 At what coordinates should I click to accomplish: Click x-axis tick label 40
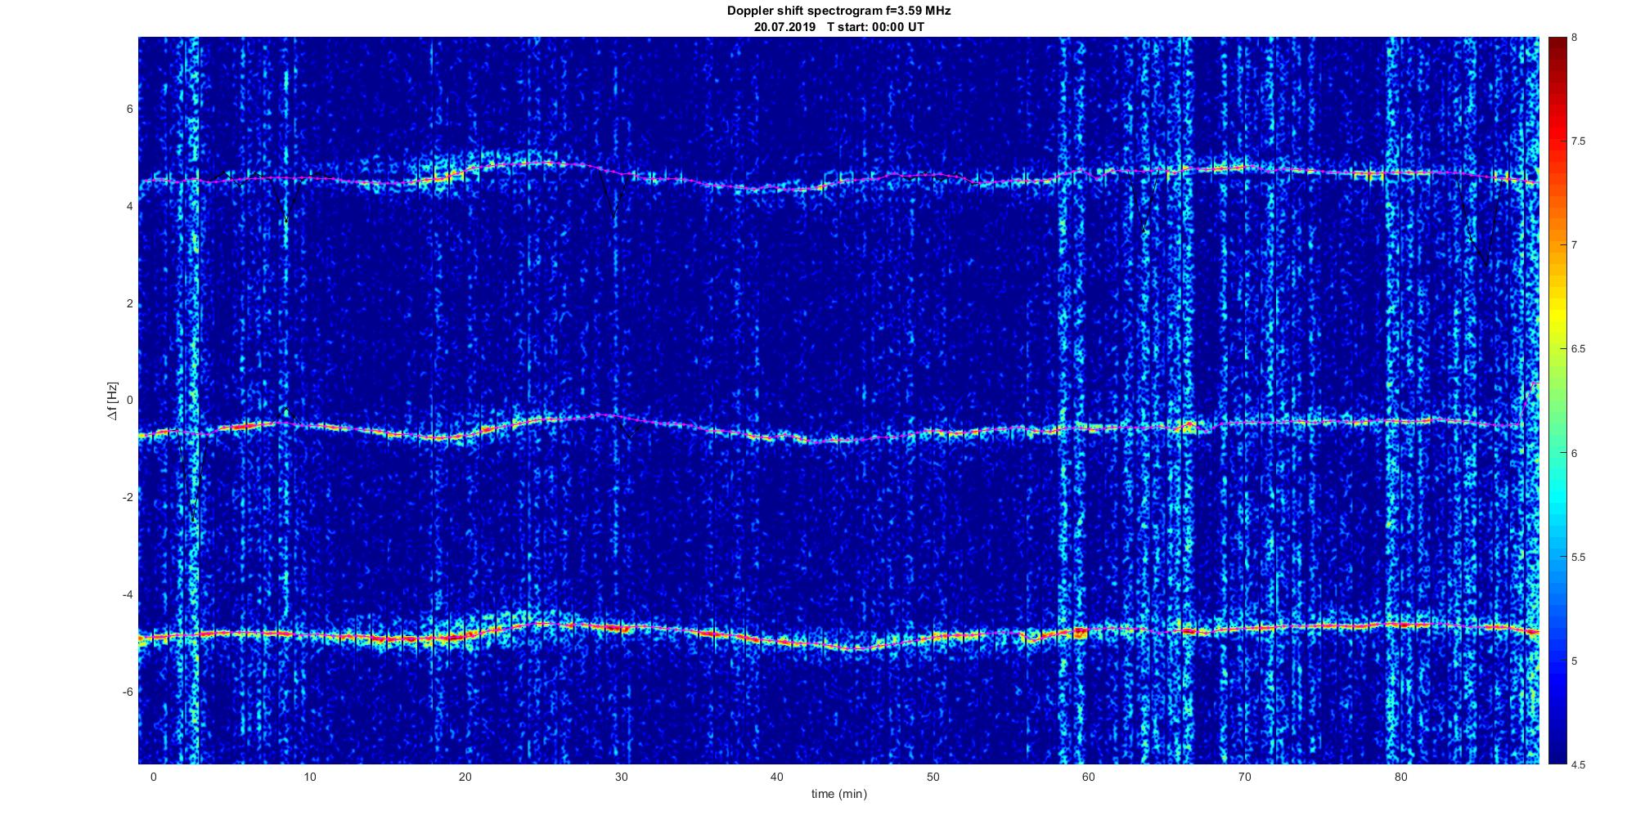tap(777, 777)
